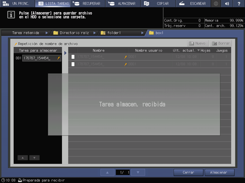Click the speaker volume icon
The height and width of the screenshot is (183, 245).
point(227,3)
